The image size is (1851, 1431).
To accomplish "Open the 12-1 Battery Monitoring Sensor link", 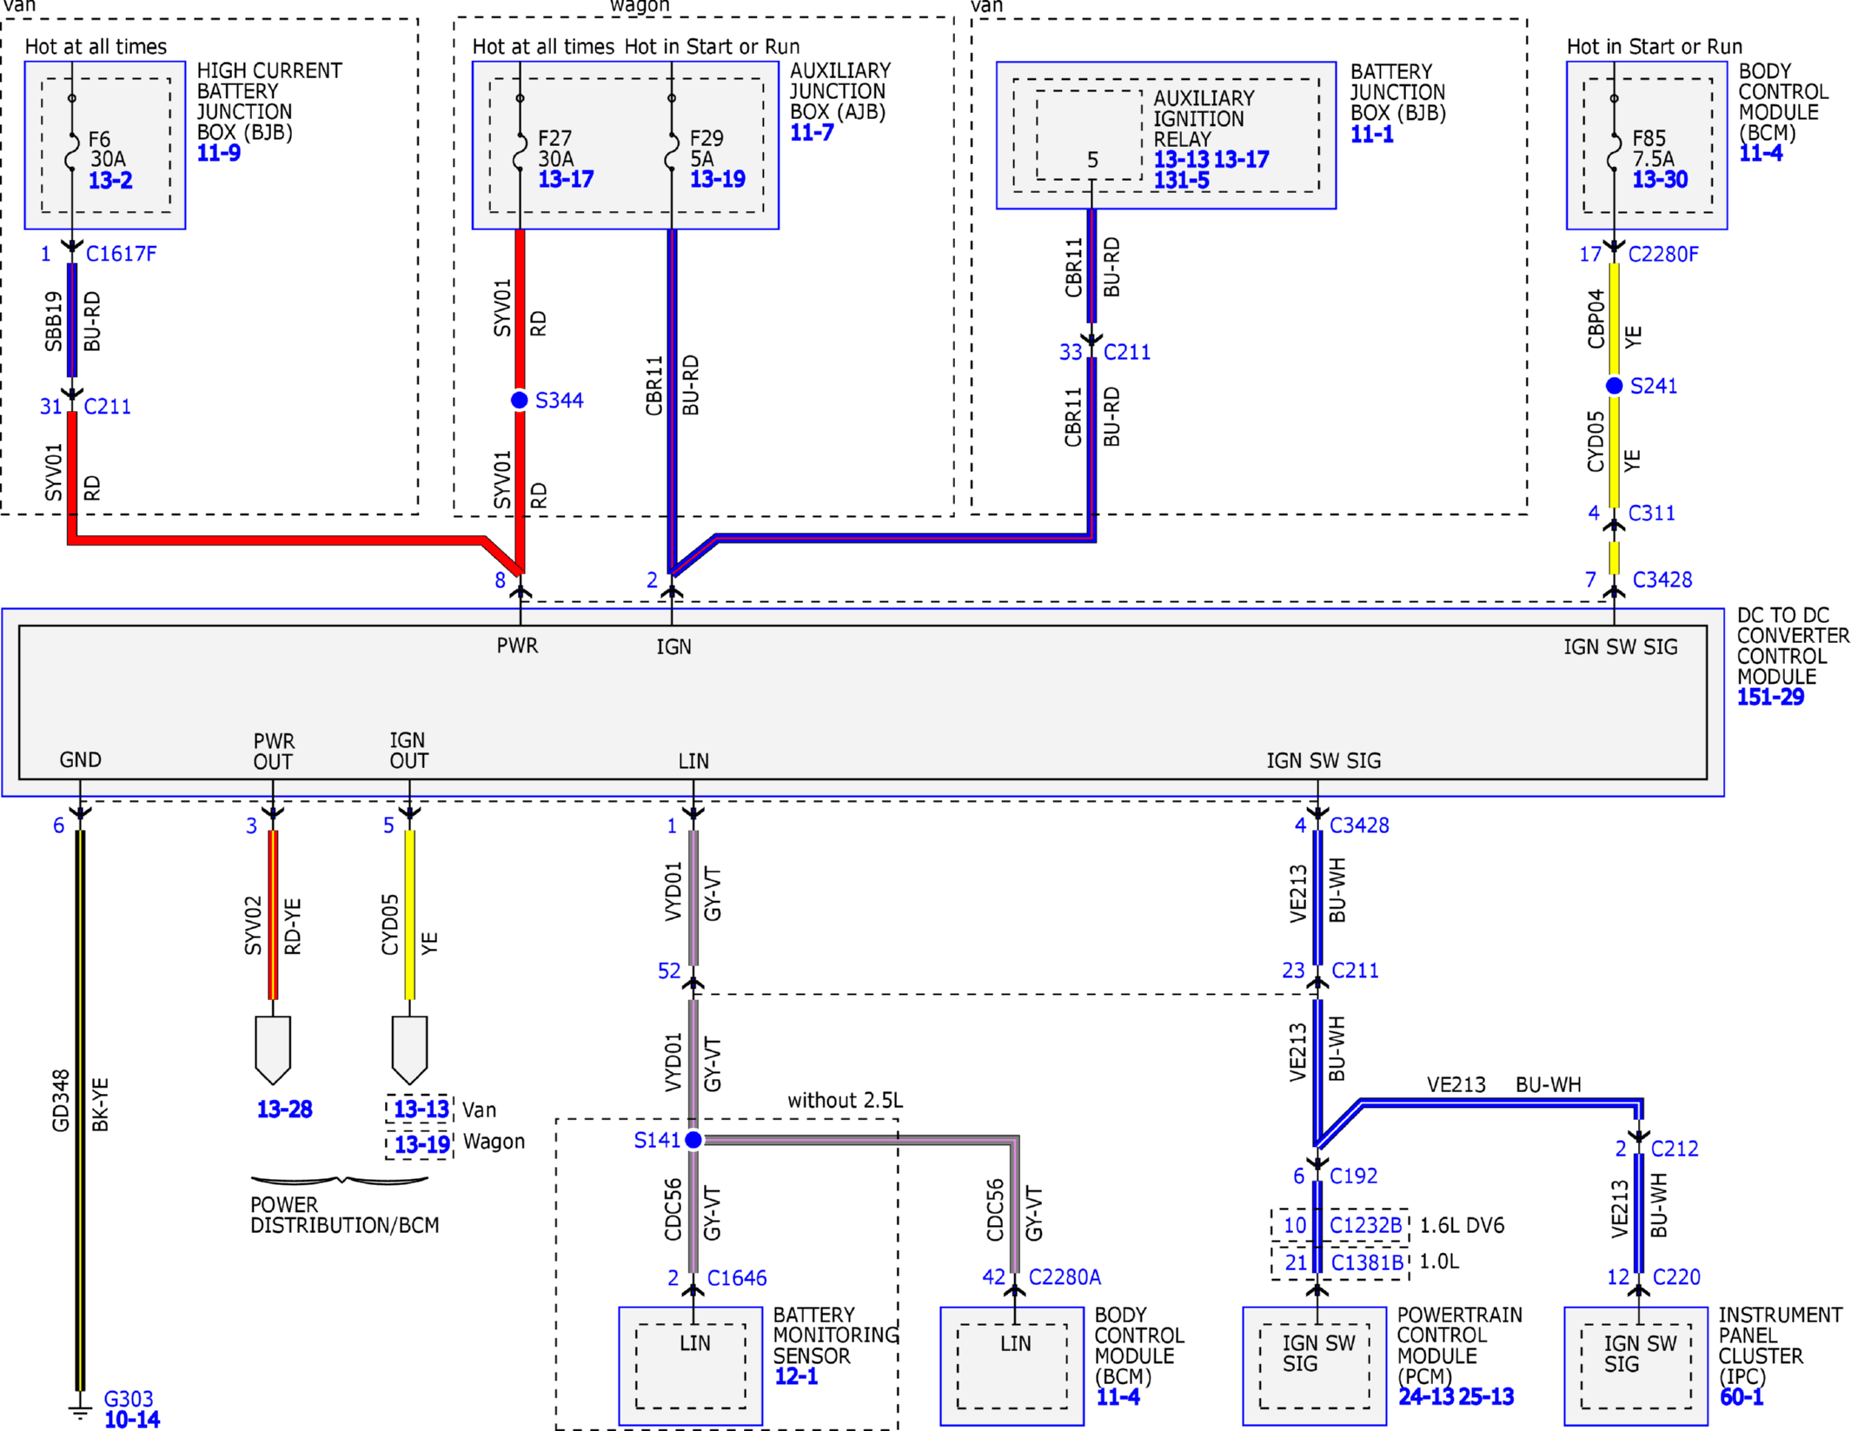I will point(796,1376).
